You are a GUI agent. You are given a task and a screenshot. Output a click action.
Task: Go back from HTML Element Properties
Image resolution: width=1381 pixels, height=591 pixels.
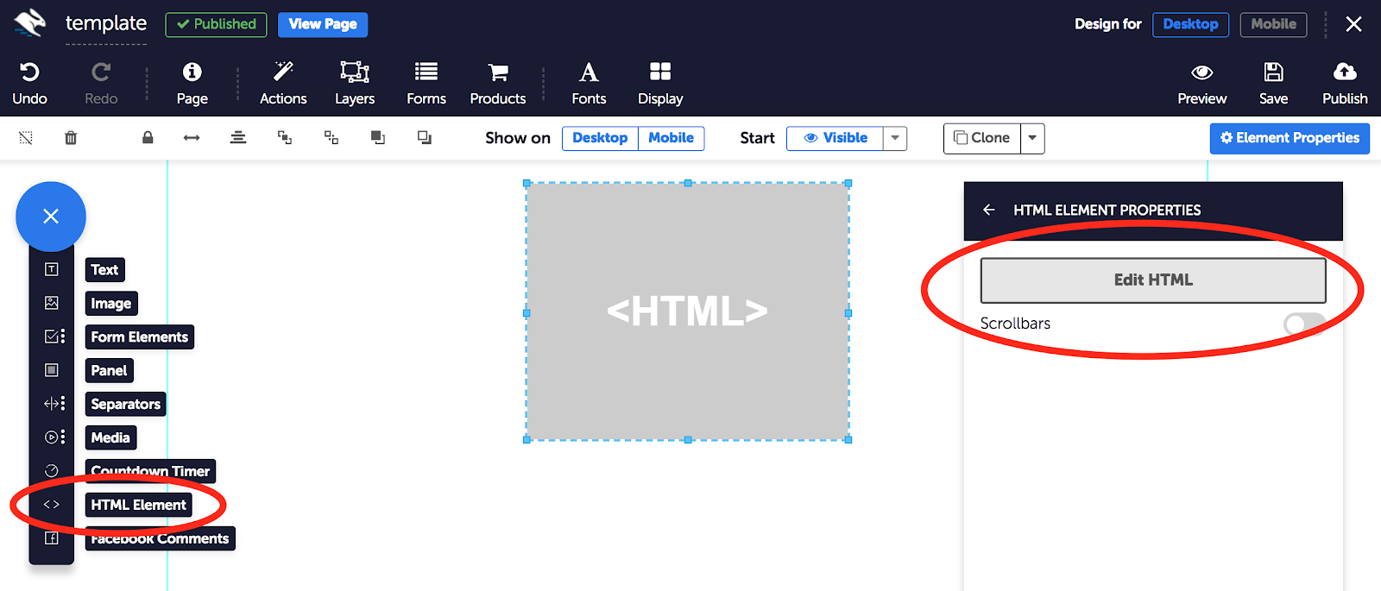pos(989,210)
